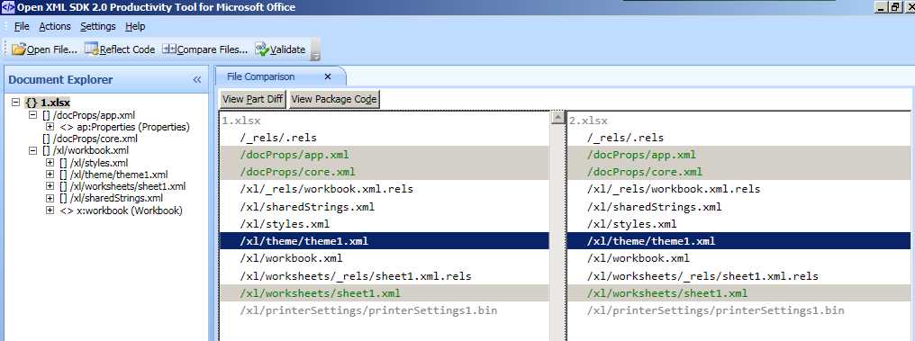This screenshot has width=915, height=341.
Task: Collapse the /xl/workbook.xml tree node
Action: point(33,150)
